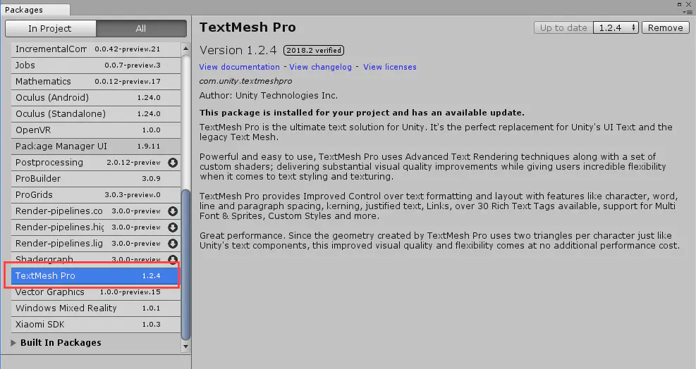The image size is (696, 369).
Task: Select the All packages filter
Action: click(141, 28)
